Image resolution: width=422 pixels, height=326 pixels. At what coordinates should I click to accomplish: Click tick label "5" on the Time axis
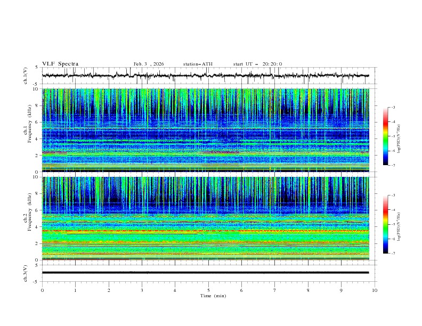pos(208,290)
